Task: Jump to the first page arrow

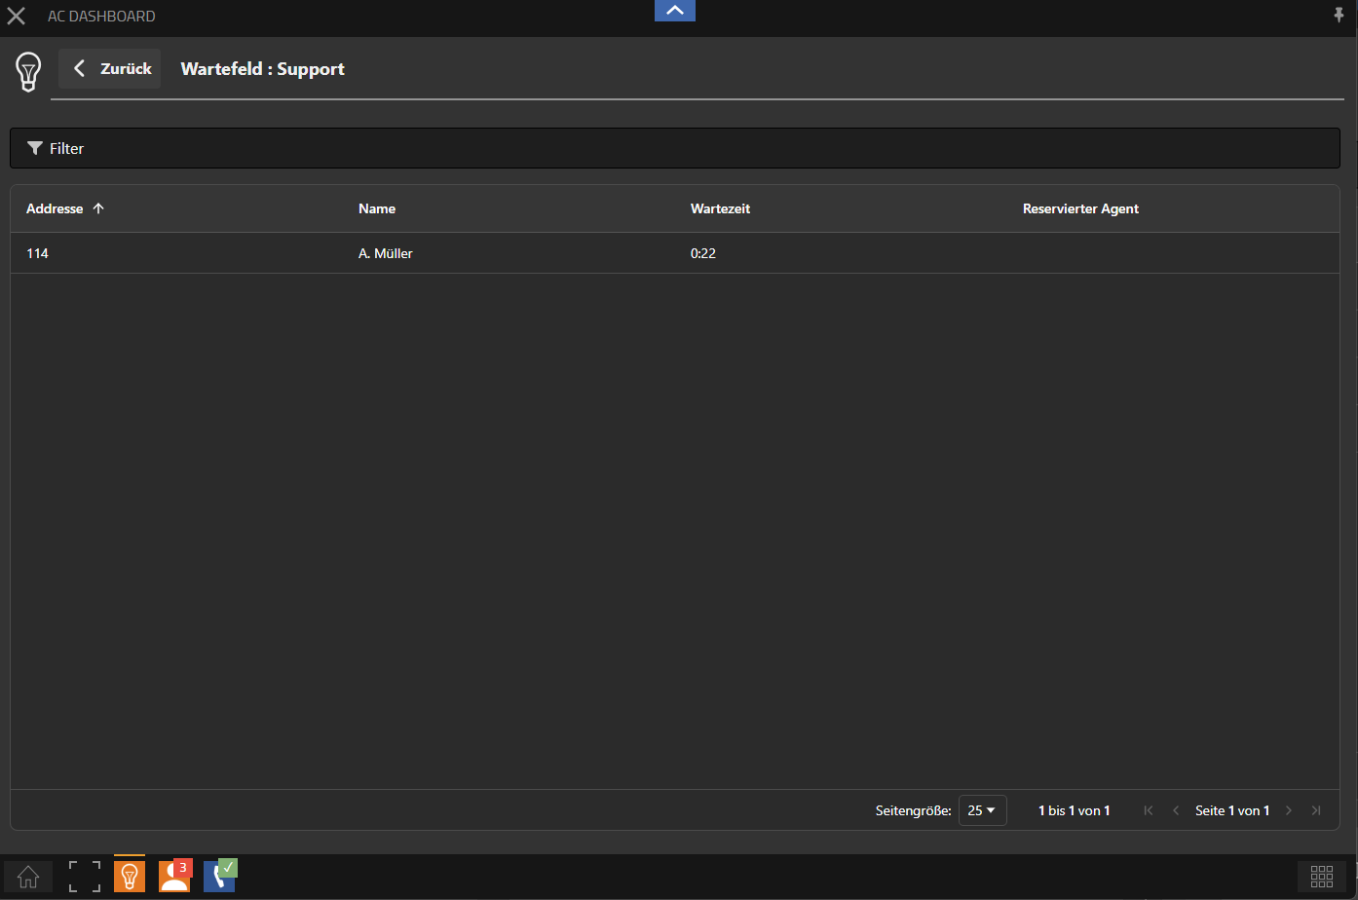Action: [x=1149, y=810]
